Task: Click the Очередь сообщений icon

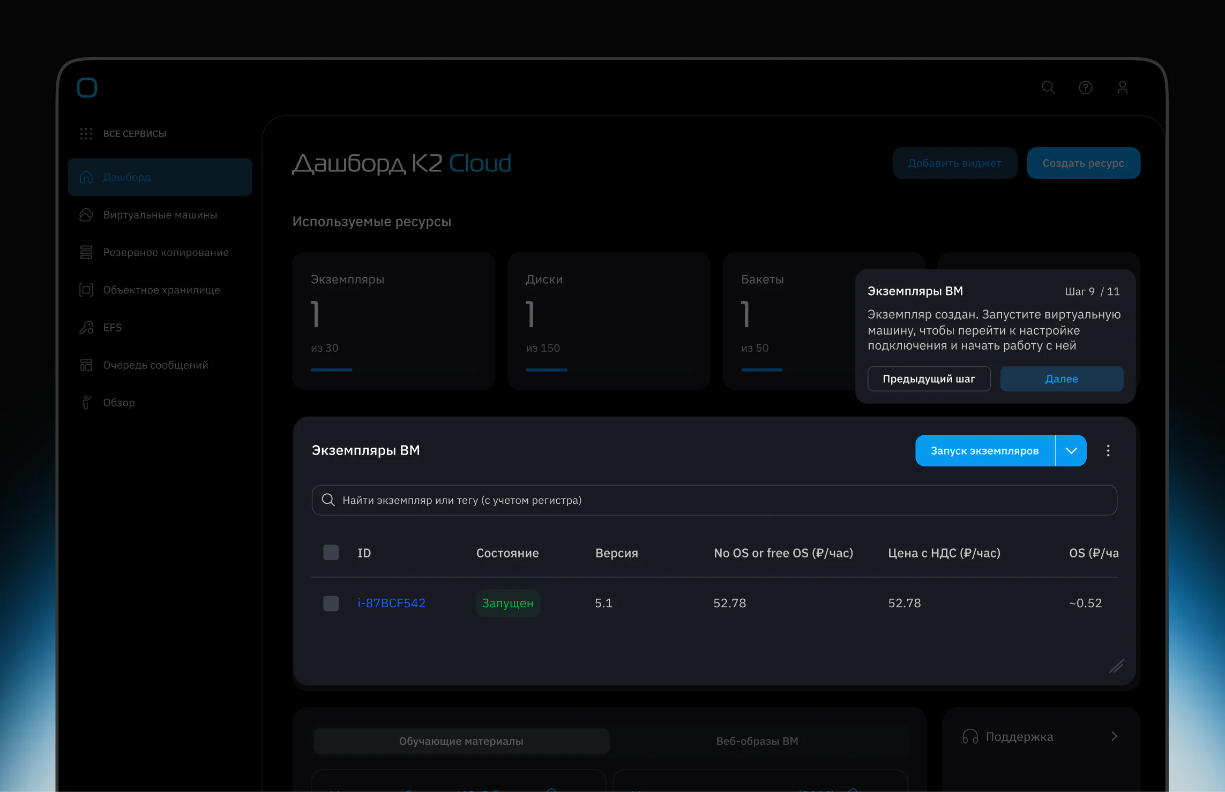Action: pyautogui.click(x=86, y=365)
